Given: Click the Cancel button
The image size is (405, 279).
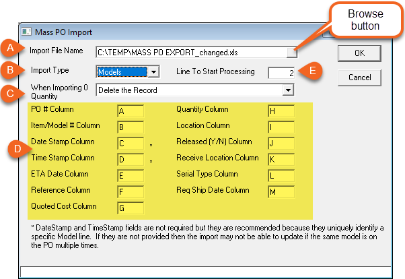Looking at the screenshot, I should [x=359, y=77].
